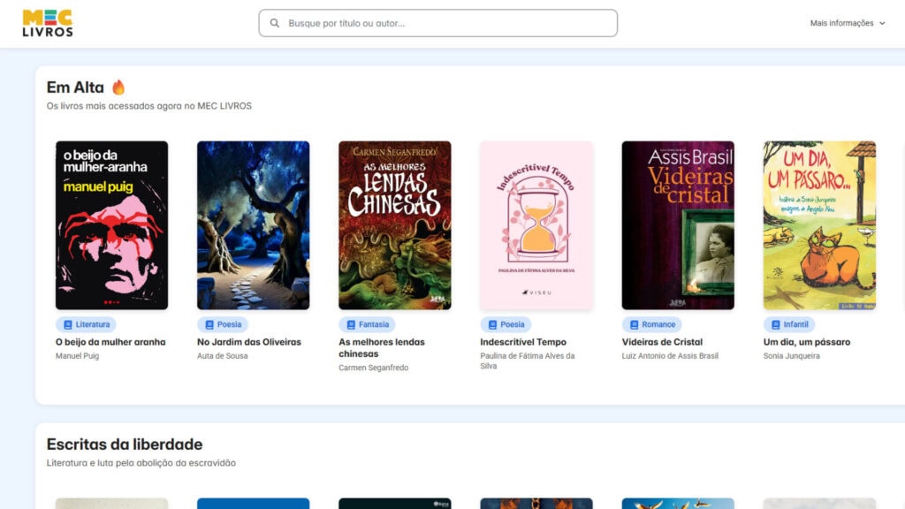This screenshot has height=509, width=905.
Task: Open No Jardim das Oliveiras cover
Action: 253,225
